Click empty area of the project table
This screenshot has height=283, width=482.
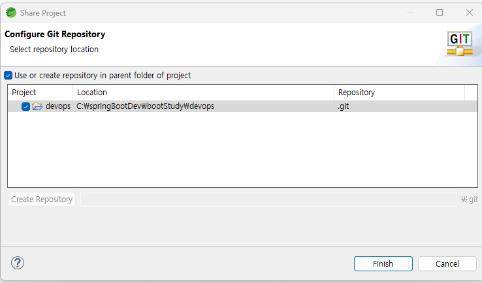tap(242, 149)
